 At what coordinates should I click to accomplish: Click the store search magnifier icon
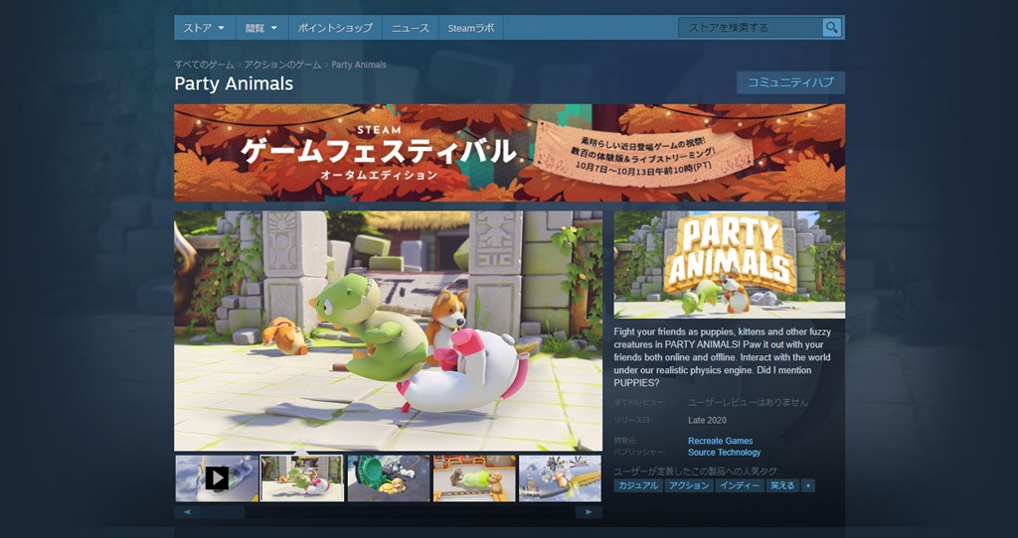pyautogui.click(x=832, y=27)
